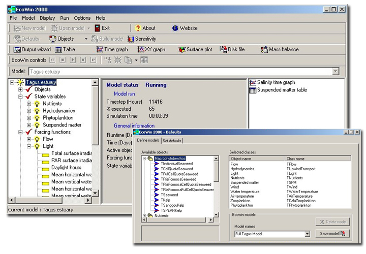
Task: Click the Exit toolbar icon
Action: (97, 28)
